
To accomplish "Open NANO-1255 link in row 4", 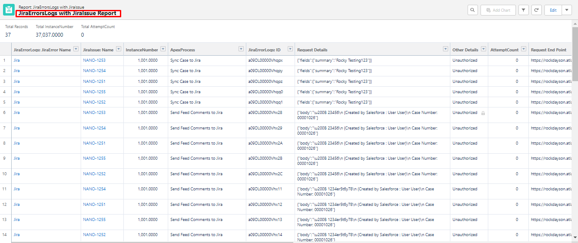I will [x=94, y=92].
